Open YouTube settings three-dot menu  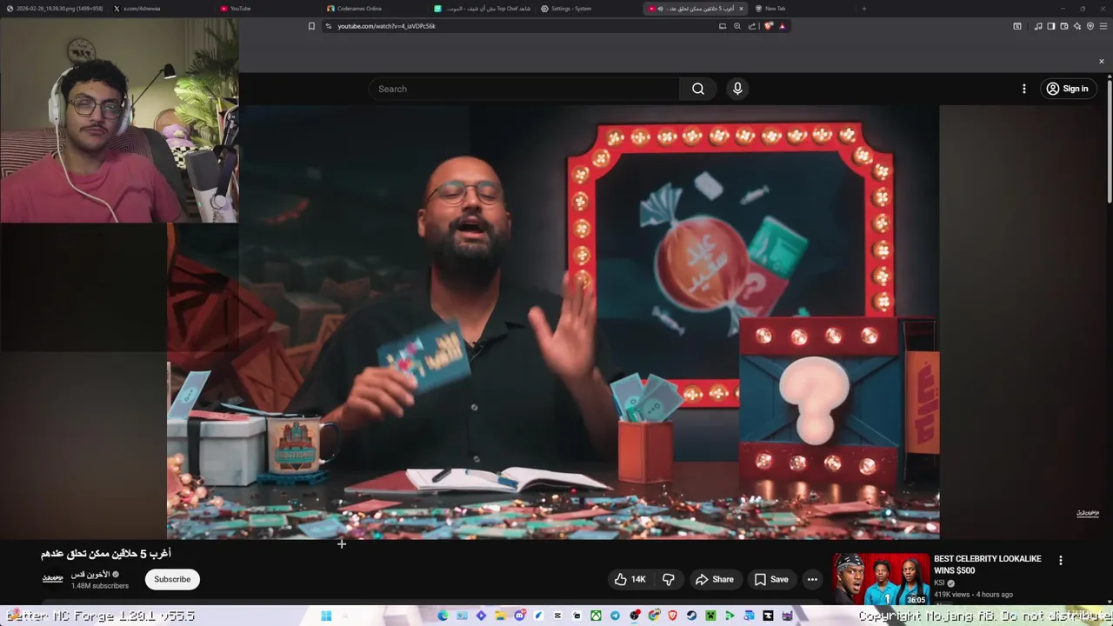[1024, 89]
